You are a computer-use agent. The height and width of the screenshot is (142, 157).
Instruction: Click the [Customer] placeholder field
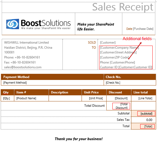click(108, 43)
